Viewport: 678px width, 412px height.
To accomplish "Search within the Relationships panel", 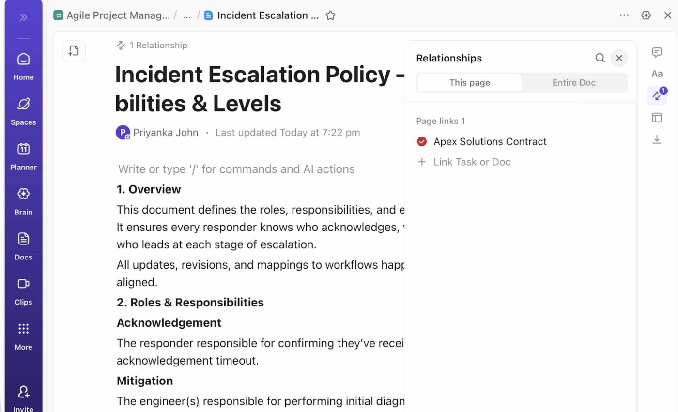I will [600, 58].
